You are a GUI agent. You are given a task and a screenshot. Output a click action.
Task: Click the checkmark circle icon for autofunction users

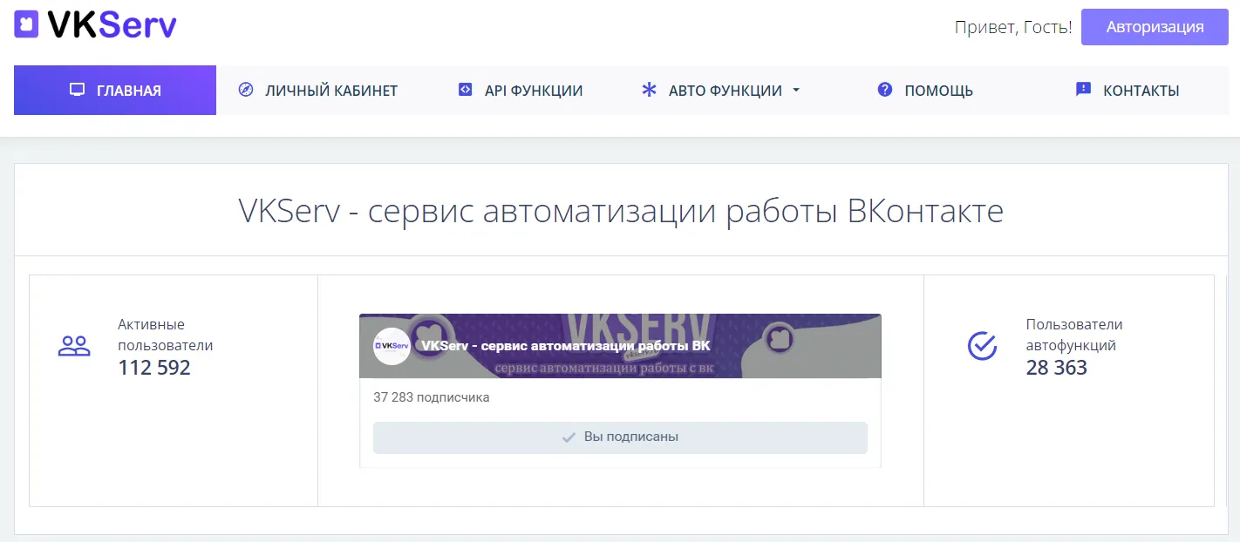[x=983, y=346]
